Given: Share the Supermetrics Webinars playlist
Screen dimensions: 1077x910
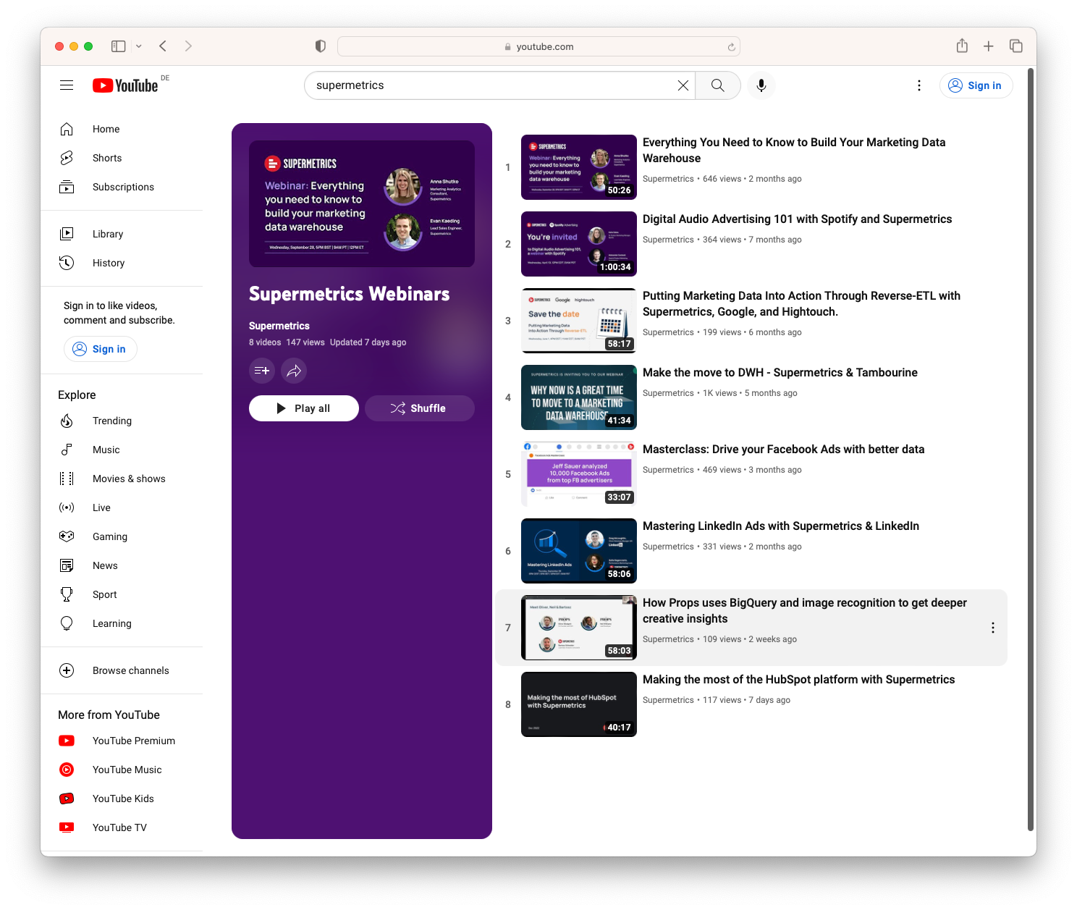Looking at the screenshot, I should pos(294,371).
